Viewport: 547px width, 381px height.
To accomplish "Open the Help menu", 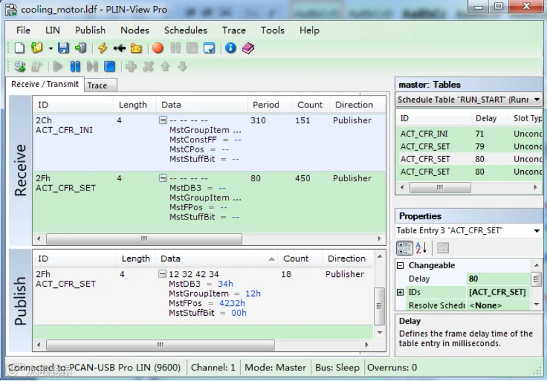I will pos(309,30).
